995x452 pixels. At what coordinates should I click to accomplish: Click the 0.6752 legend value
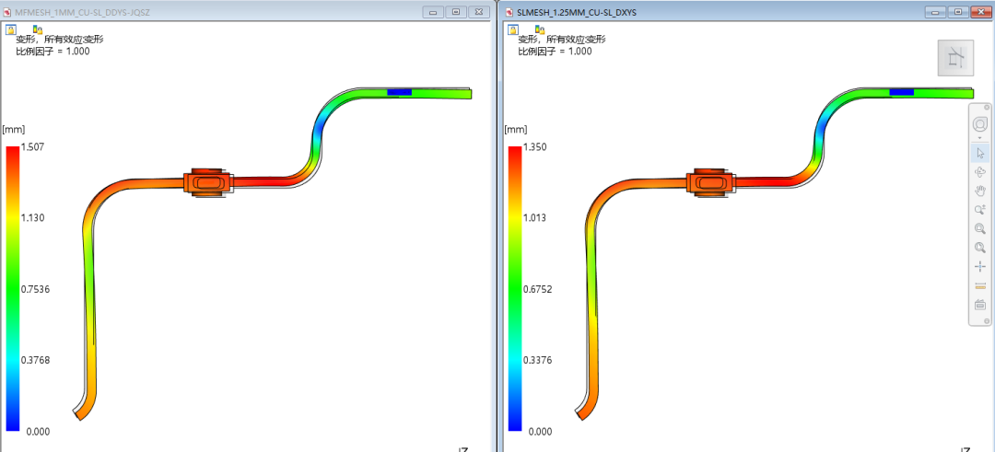click(537, 289)
